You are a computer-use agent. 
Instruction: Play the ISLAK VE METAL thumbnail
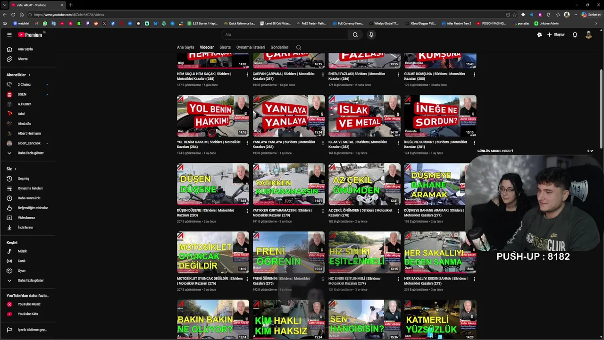coord(364,116)
